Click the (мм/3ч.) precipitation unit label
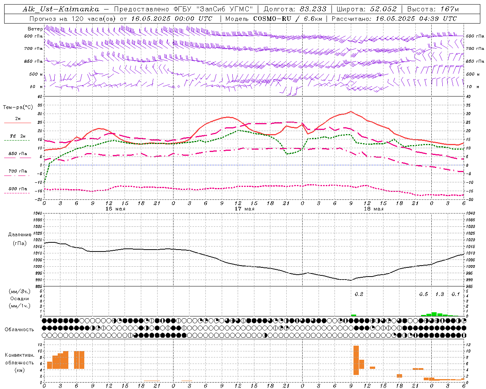The height and width of the screenshot is (389, 486). point(20,291)
